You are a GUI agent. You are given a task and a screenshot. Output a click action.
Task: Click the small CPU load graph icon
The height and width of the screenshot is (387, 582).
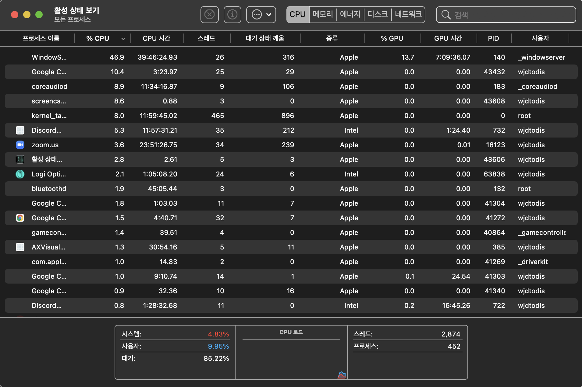click(342, 375)
